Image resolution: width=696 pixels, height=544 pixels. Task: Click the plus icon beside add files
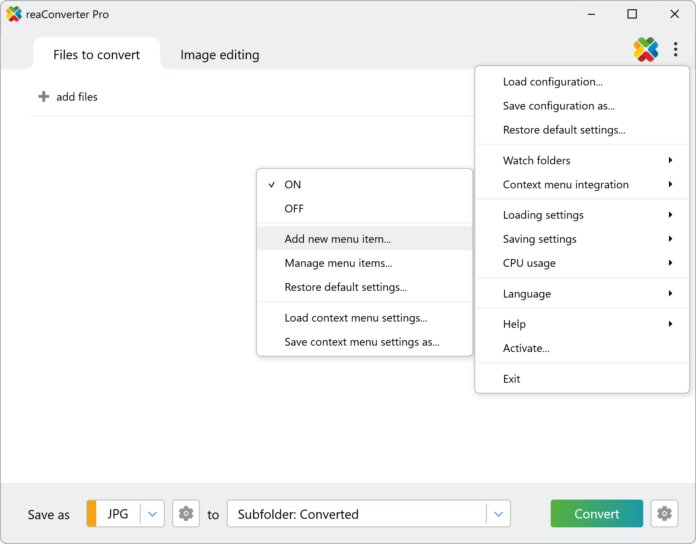(x=44, y=97)
